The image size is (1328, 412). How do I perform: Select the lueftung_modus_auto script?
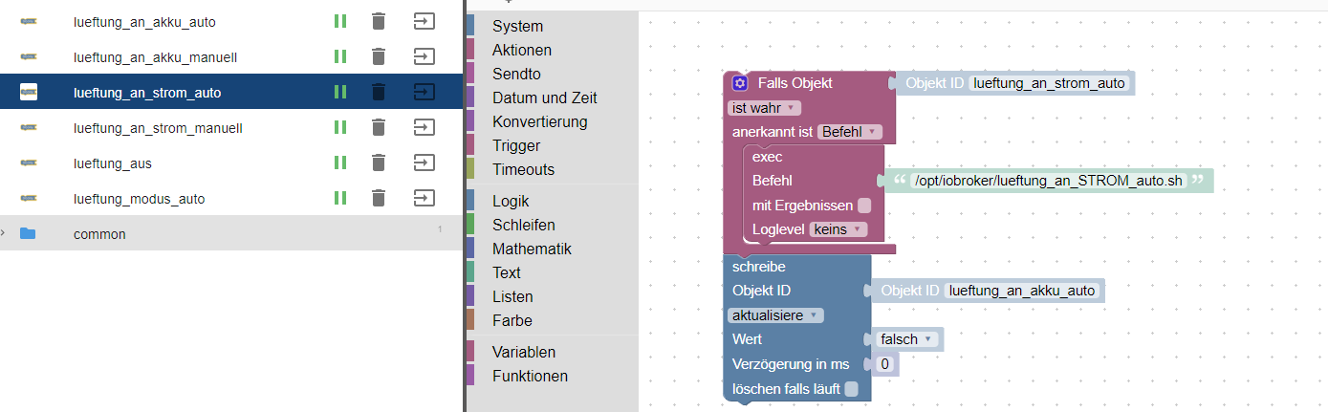140,199
